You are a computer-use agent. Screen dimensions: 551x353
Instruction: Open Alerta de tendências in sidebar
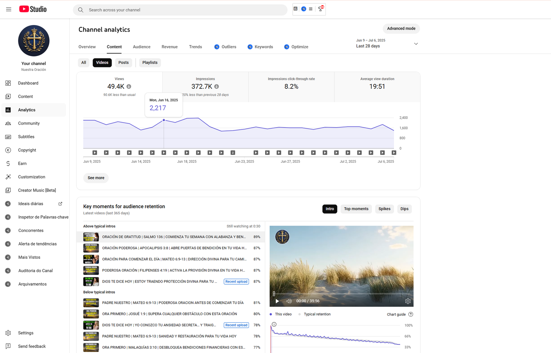[x=34, y=244]
